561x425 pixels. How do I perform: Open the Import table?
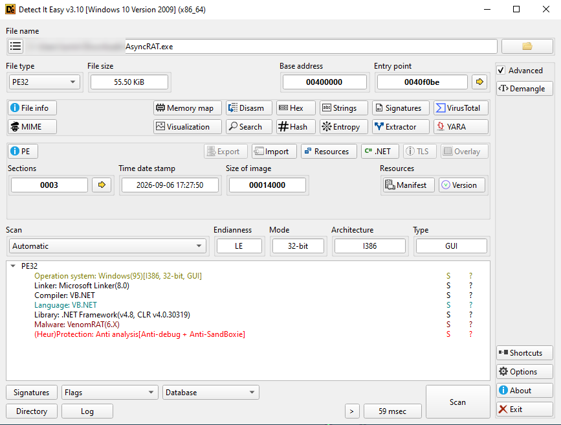(274, 151)
